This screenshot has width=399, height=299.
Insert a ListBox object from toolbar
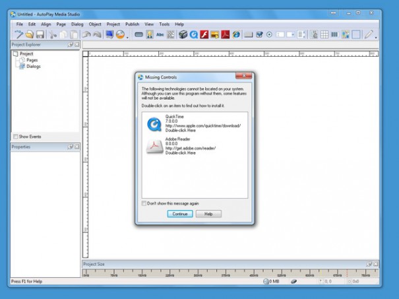pyautogui.click(x=301, y=34)
